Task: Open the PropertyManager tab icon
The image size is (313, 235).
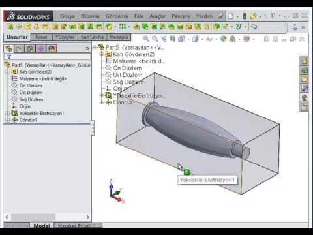Action: tap(20, 48)
